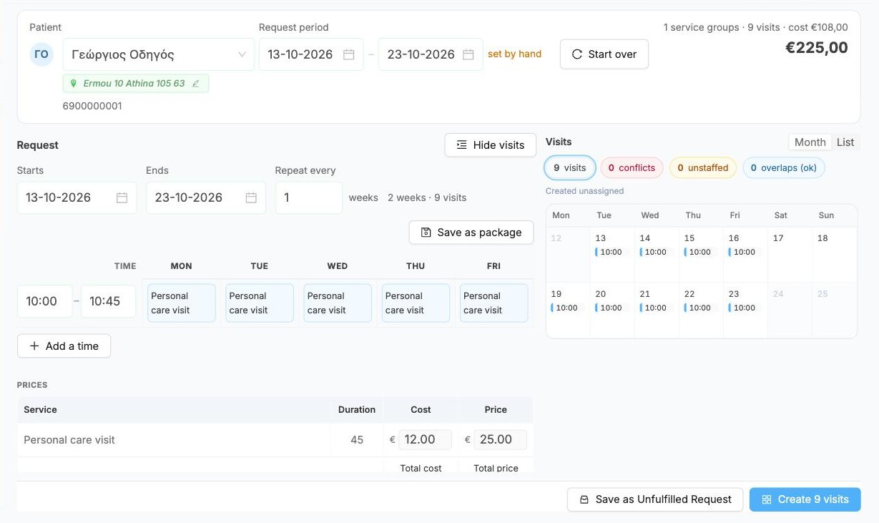
Task: Expand the patient Γεώργιος Οδηγός dropdown
Action: pyautogui.click(x=159, y=54)
